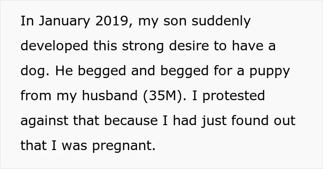The height and width of the screenshot is (169, 323).
Task: Click the word "protested"
Action: click(x=233, y=97)
